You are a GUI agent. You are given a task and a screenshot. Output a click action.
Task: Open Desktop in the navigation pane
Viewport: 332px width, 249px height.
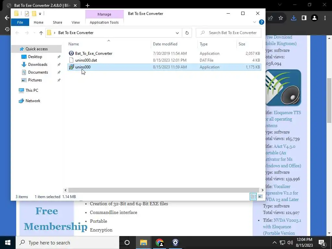[35, 57]
